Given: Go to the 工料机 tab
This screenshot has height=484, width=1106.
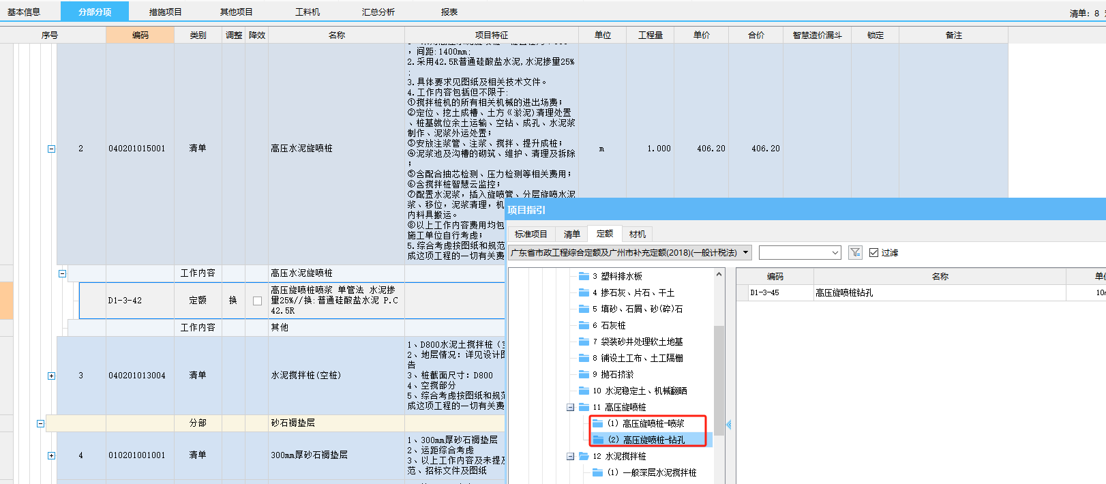Looking at the screenshot, I should (308, 12).
